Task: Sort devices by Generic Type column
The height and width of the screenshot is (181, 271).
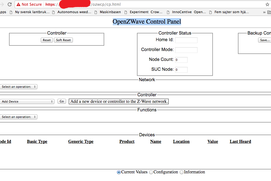Action: coord(81,142)
